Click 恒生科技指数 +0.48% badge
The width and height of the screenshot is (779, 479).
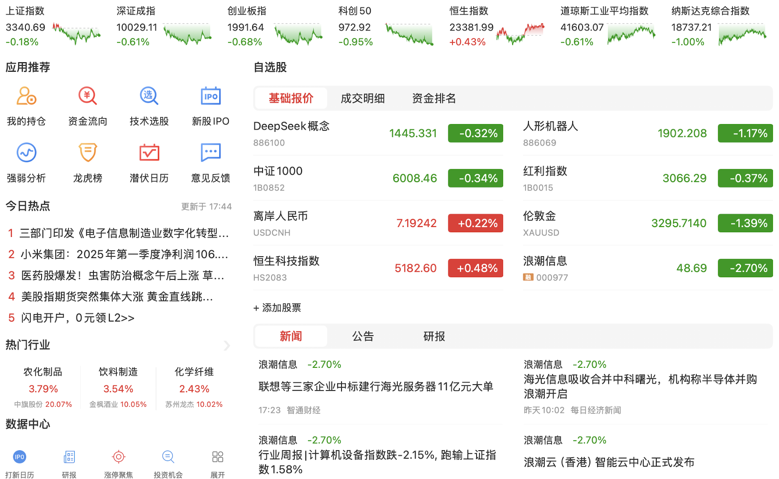pyautogui.click(x=475, y=268)
